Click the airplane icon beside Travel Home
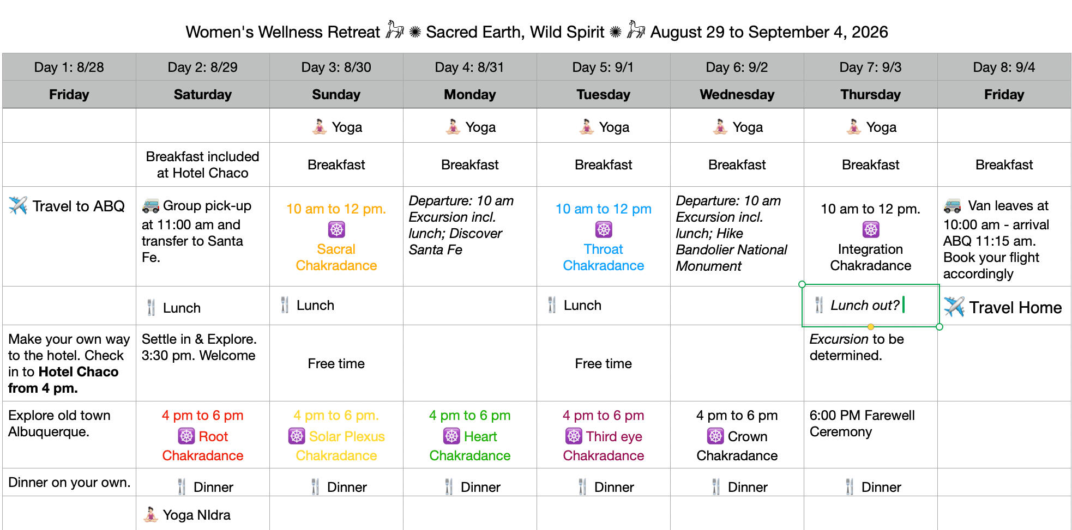The height and width of the screenshot is (530, 1072). 954,307
